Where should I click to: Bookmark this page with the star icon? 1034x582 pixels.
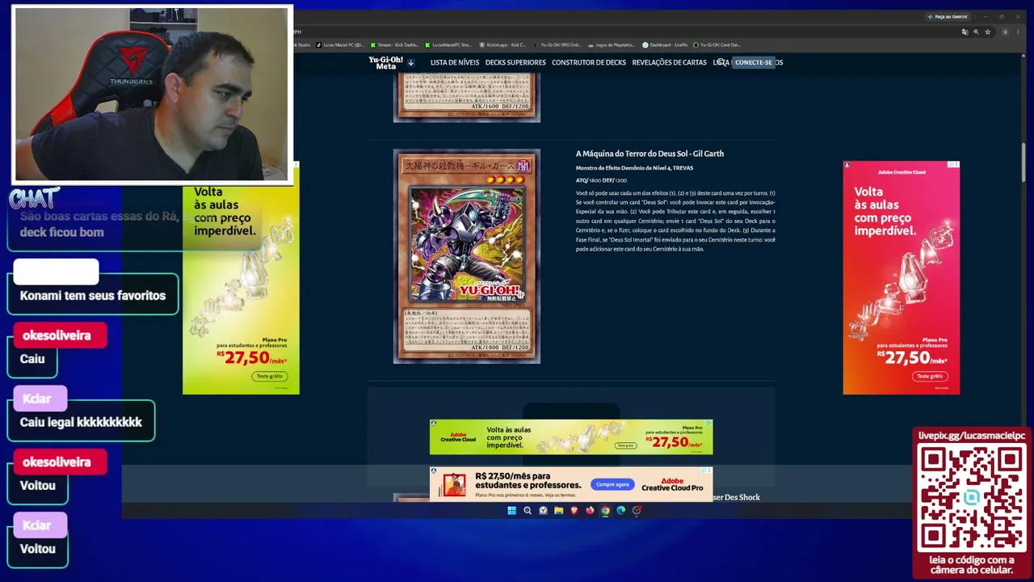tap(987, 32)
